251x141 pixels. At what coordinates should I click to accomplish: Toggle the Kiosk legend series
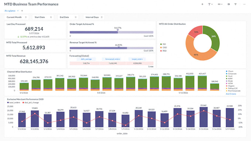[229, 81]
